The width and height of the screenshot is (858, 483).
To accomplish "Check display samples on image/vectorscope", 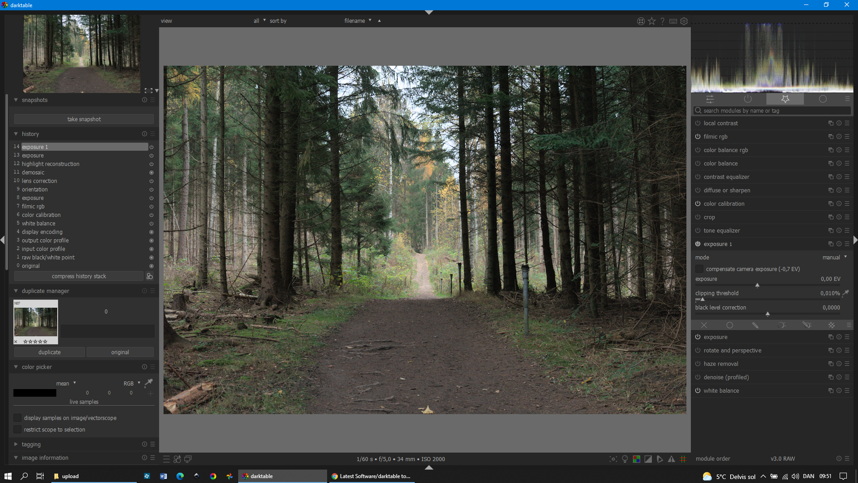I will tap(17, 418).
